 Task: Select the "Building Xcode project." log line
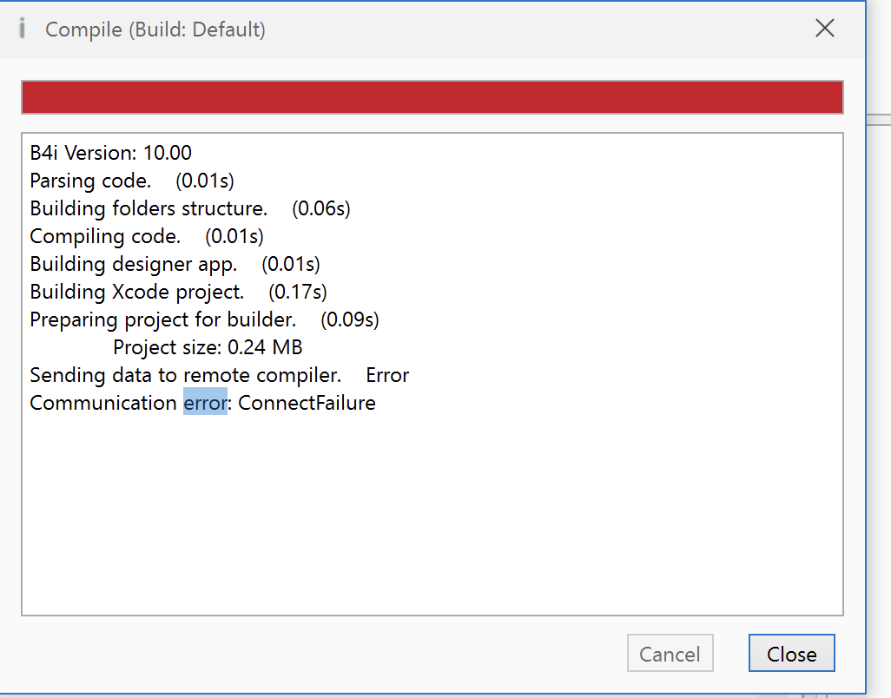137,292
